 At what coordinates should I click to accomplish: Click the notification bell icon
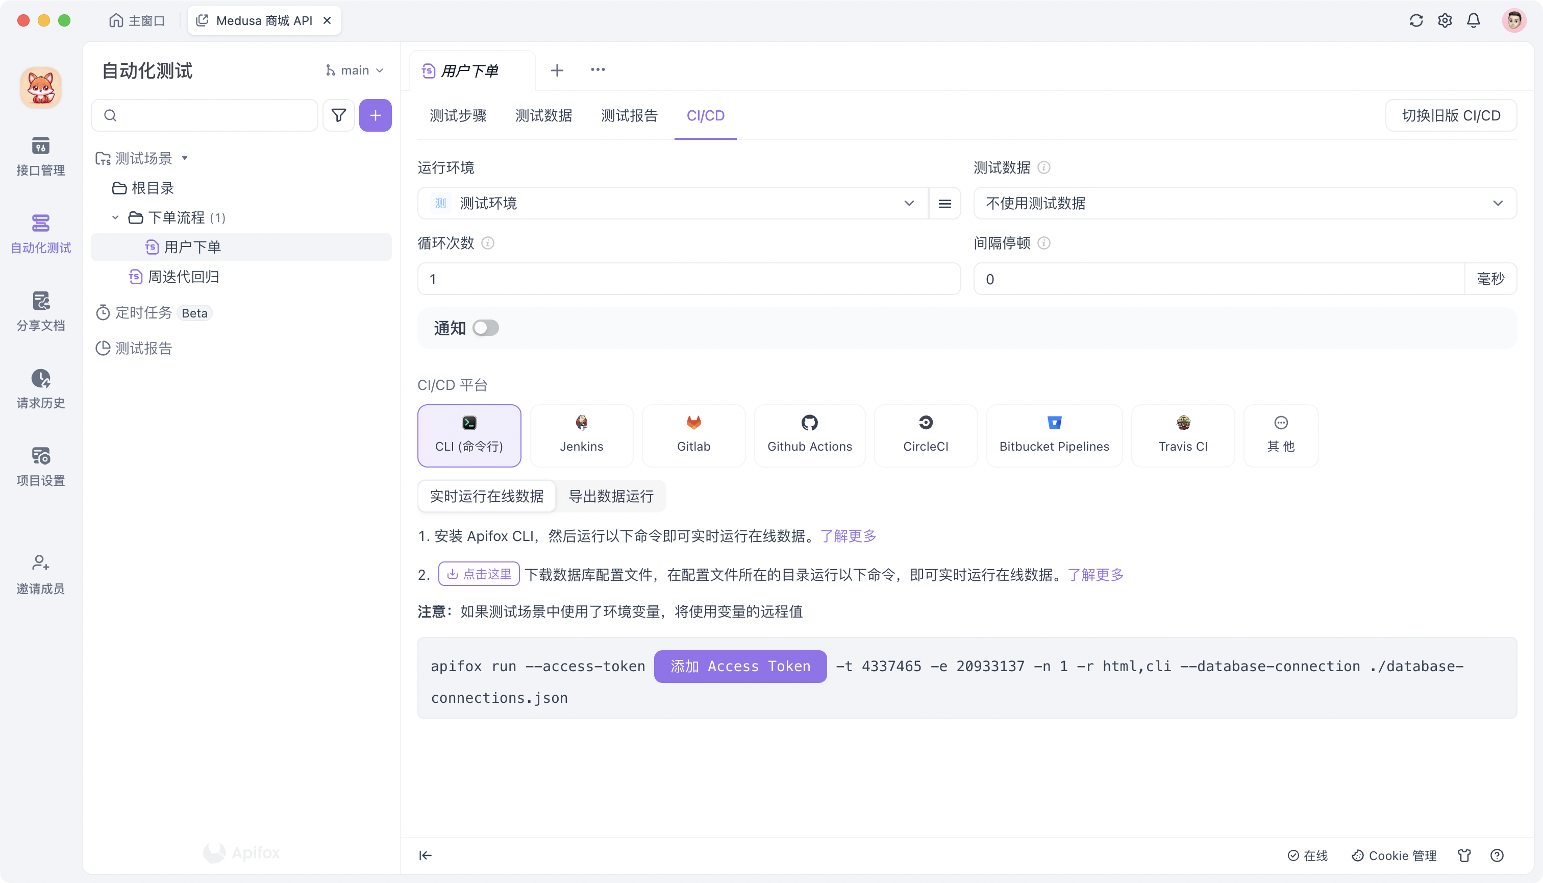click(1473, 20)
